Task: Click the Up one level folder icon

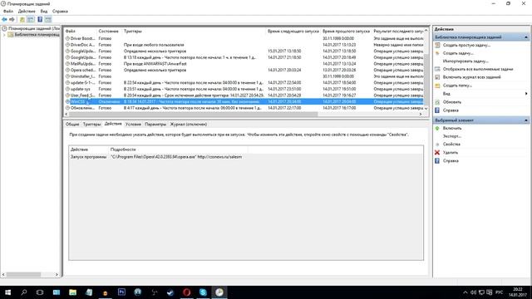Action: [22, 20]
